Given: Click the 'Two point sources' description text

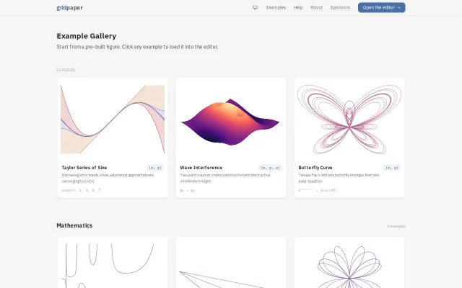Looking at the screenshot, I should click(x=225, y=178).
